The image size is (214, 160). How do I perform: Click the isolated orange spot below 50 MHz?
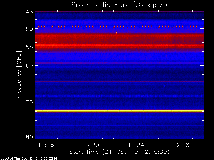pos(117,33)
